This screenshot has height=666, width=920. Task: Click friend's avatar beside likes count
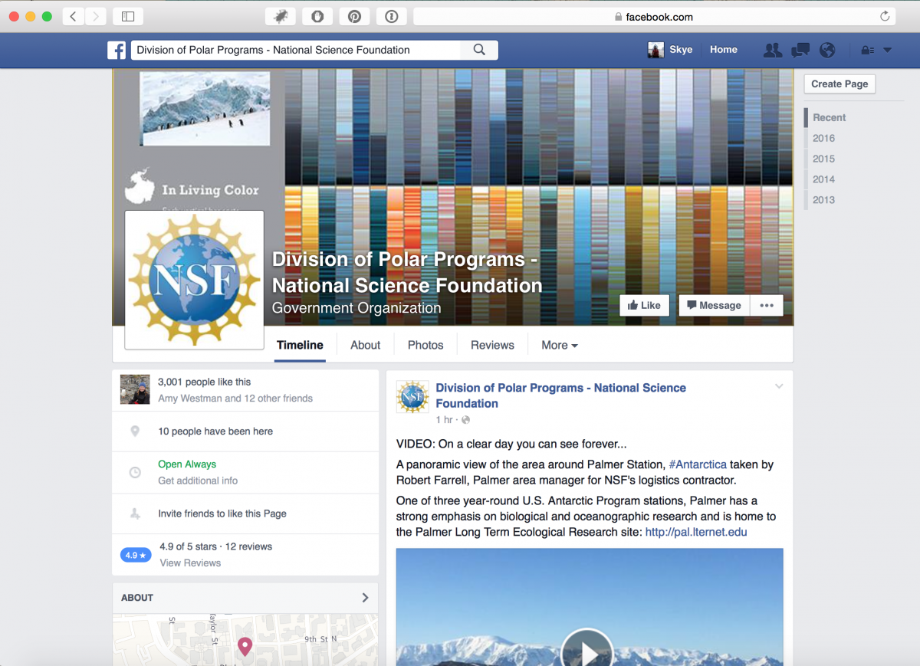pos(135,389)
